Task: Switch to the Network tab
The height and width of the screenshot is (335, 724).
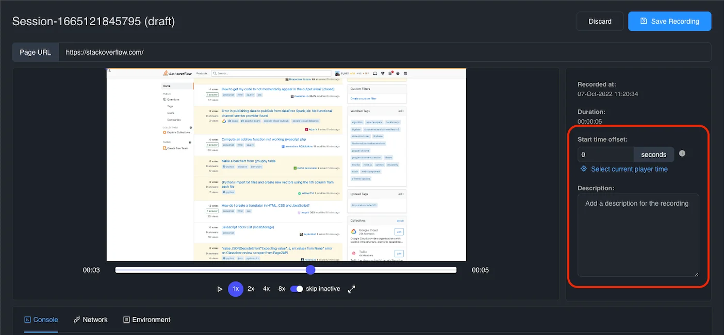Action: click(x=90, y=320)
